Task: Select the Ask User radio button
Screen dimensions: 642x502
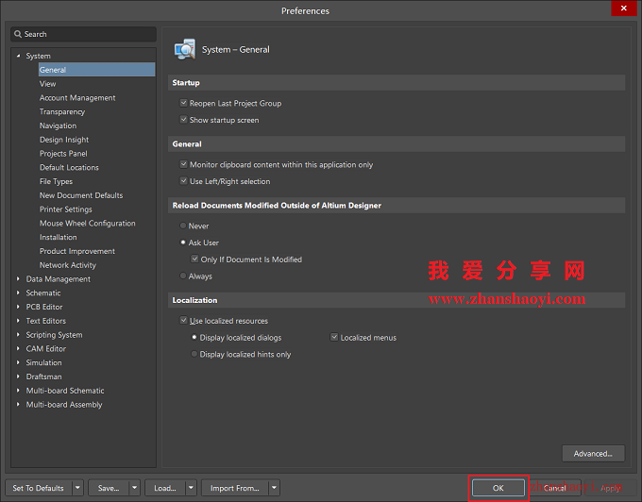Action: click(183, 243)
